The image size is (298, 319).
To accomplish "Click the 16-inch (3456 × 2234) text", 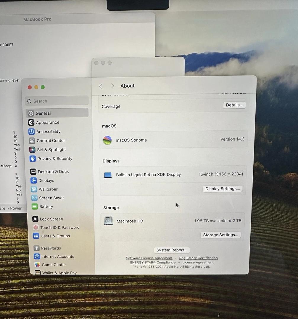I will click(x=221, y=174).
